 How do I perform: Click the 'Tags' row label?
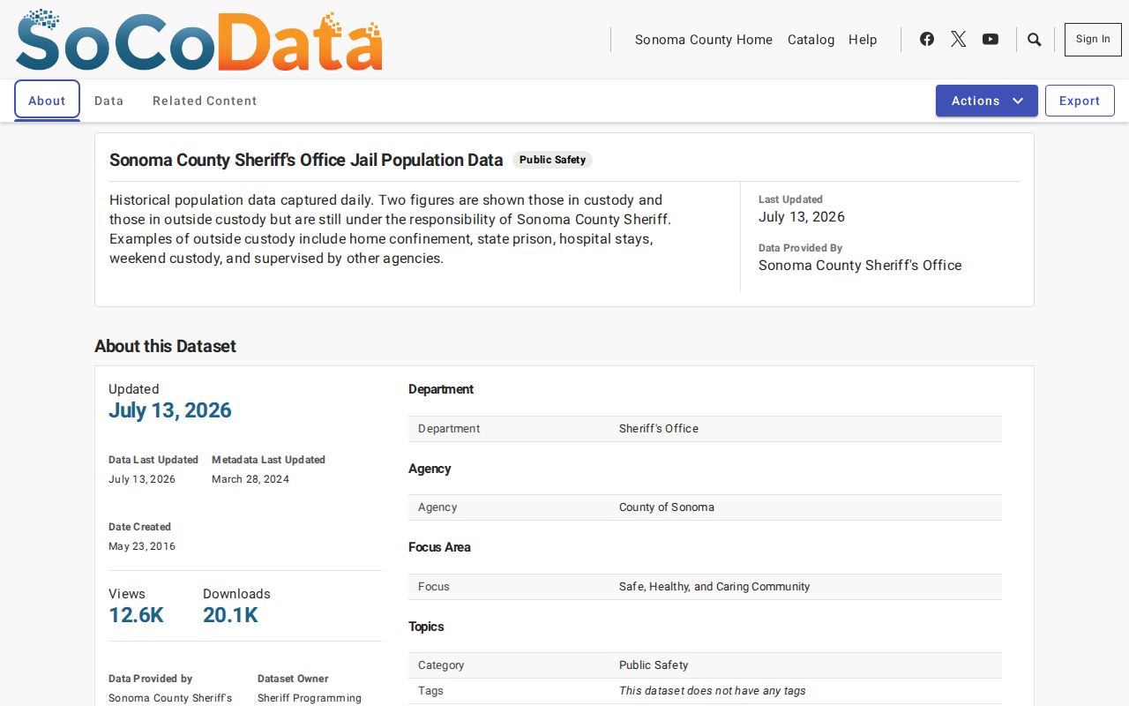[x=430, y=691]
